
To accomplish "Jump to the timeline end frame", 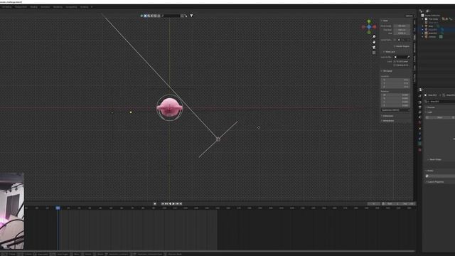I will click(x=181, y=204).
